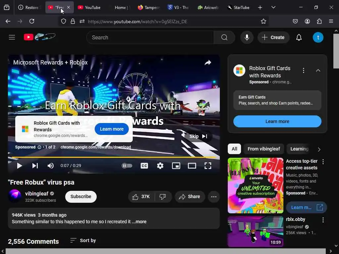Play the video with the play button
This screenshot has height=254, width=339.
tap(20, 166)
